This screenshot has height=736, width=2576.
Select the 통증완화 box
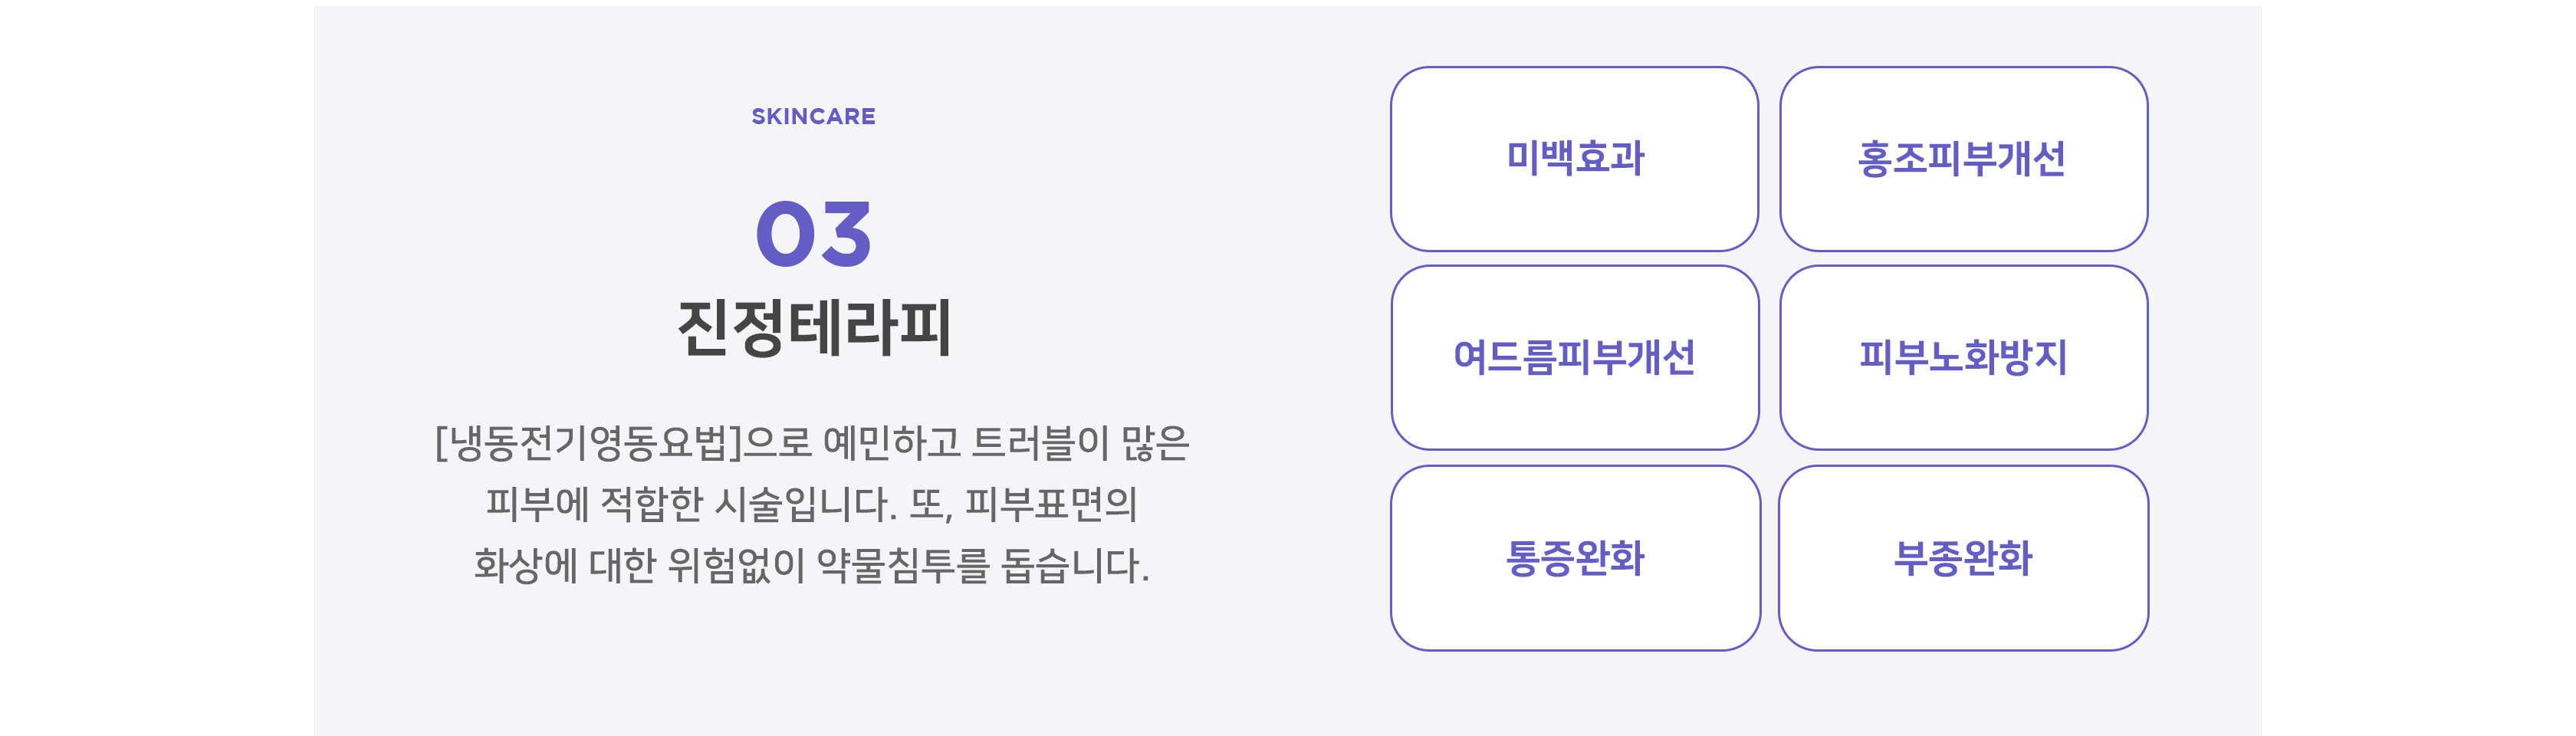1574,558
